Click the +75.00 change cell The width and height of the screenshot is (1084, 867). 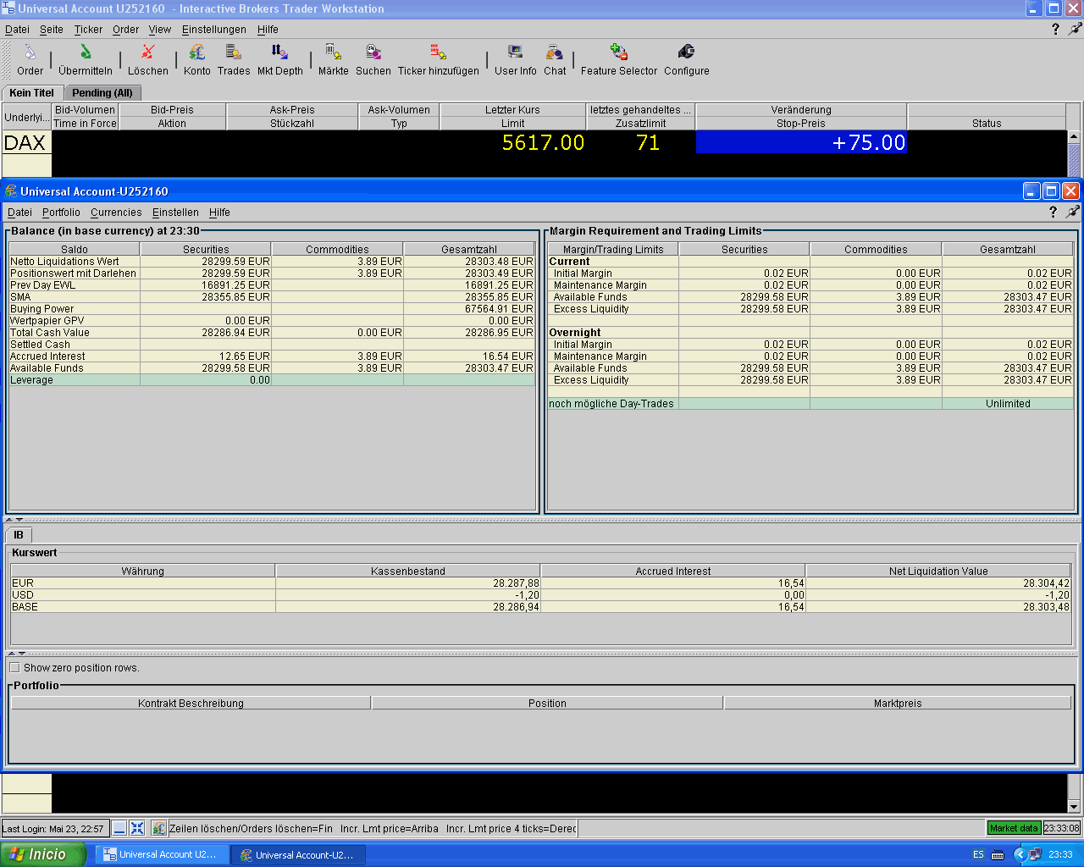[x=801, y=142]
